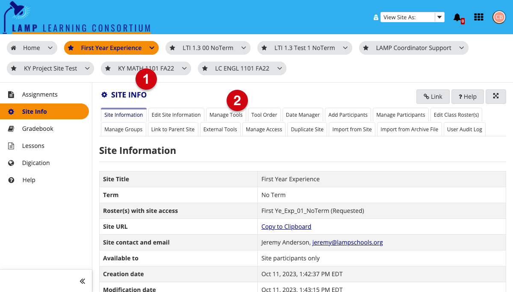Click the star on LTI 1.3 00 NoTerm
513x292 pixels.
click(172, 48)
